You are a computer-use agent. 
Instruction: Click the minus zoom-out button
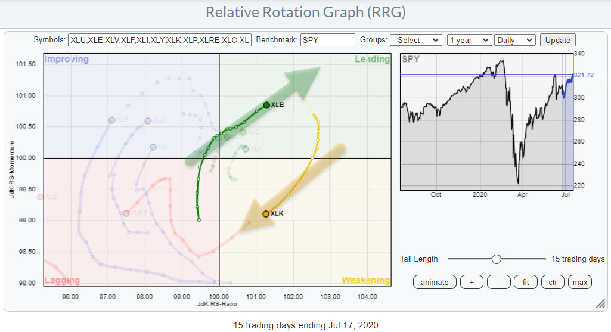point(498,282)
